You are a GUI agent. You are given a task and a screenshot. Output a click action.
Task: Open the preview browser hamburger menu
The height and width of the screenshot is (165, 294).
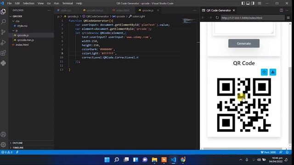[288, 17]
